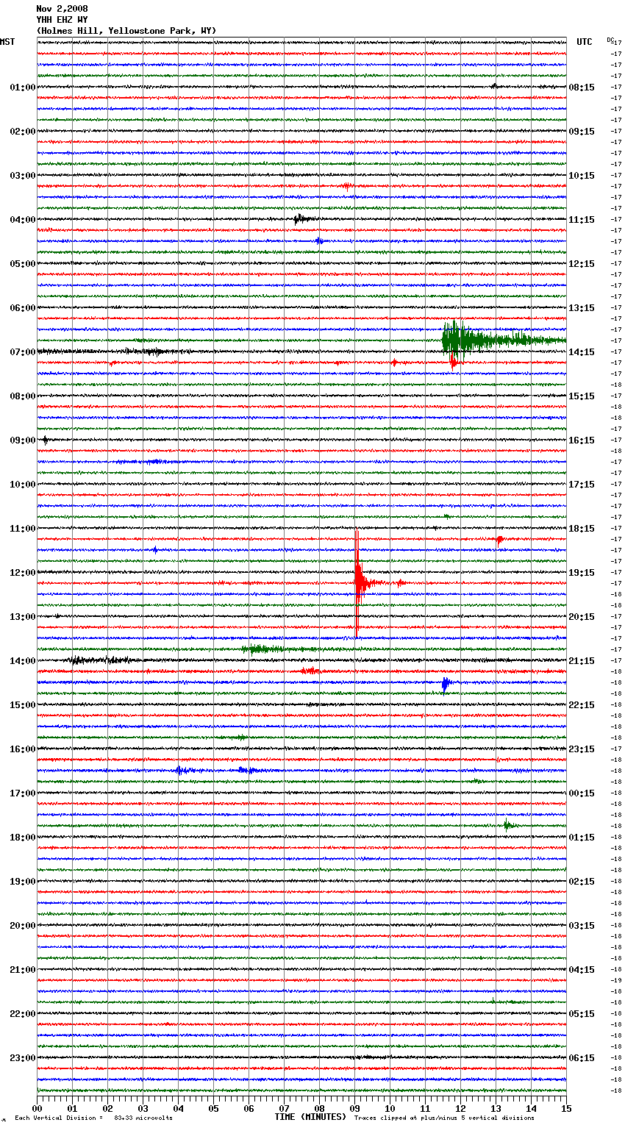Click 'Traces clipped at plus/minus 5 vertical divisions' note
This screenshot has height=1128, width=625.
444,1118
